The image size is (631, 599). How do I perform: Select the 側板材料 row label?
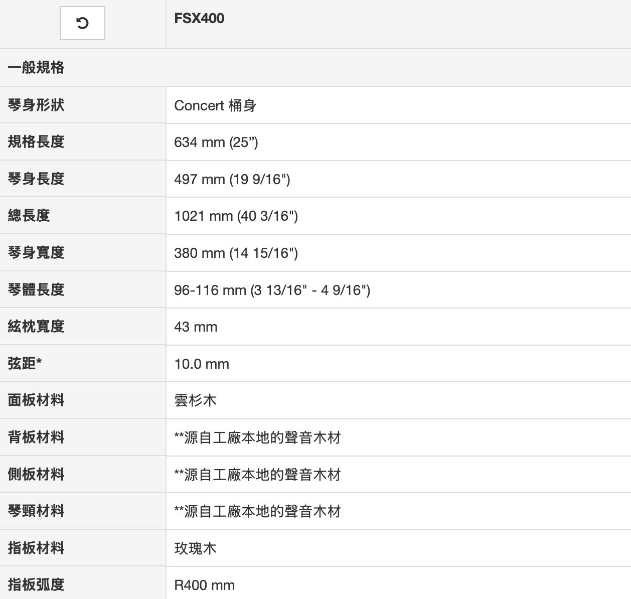pyautogui.click(x=36, y=474)
